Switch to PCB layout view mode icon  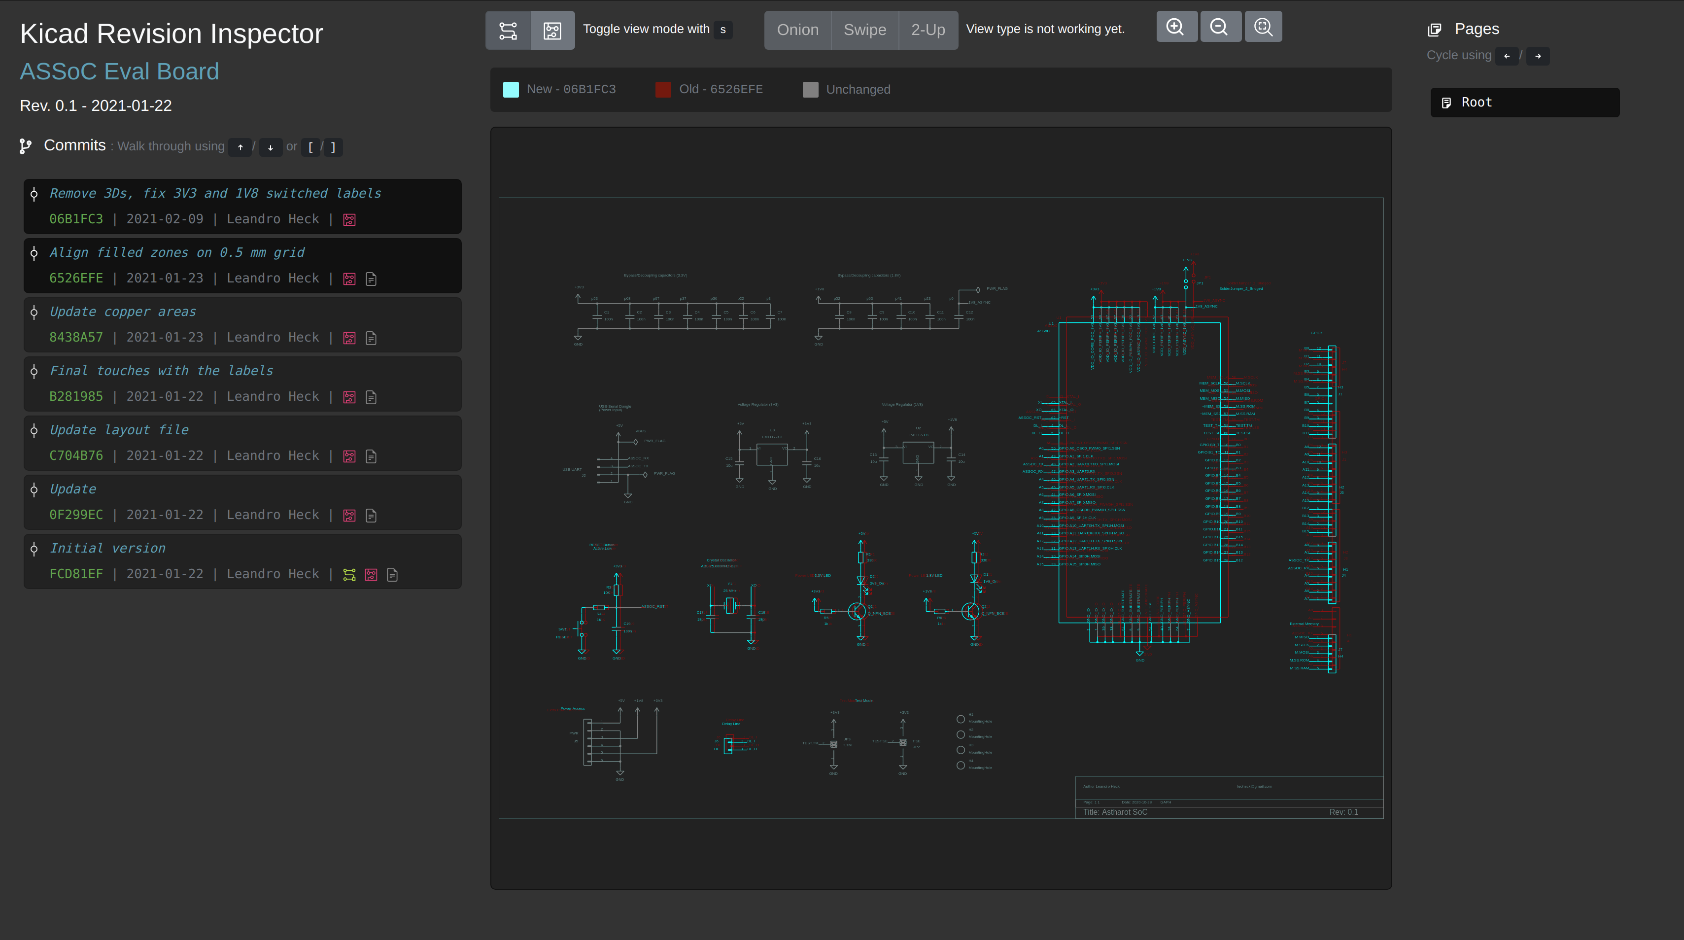point(552,30)
